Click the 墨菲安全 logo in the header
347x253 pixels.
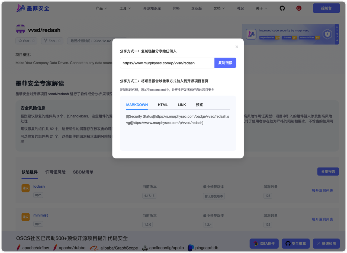pyautogui.click(x=33, y=8)
